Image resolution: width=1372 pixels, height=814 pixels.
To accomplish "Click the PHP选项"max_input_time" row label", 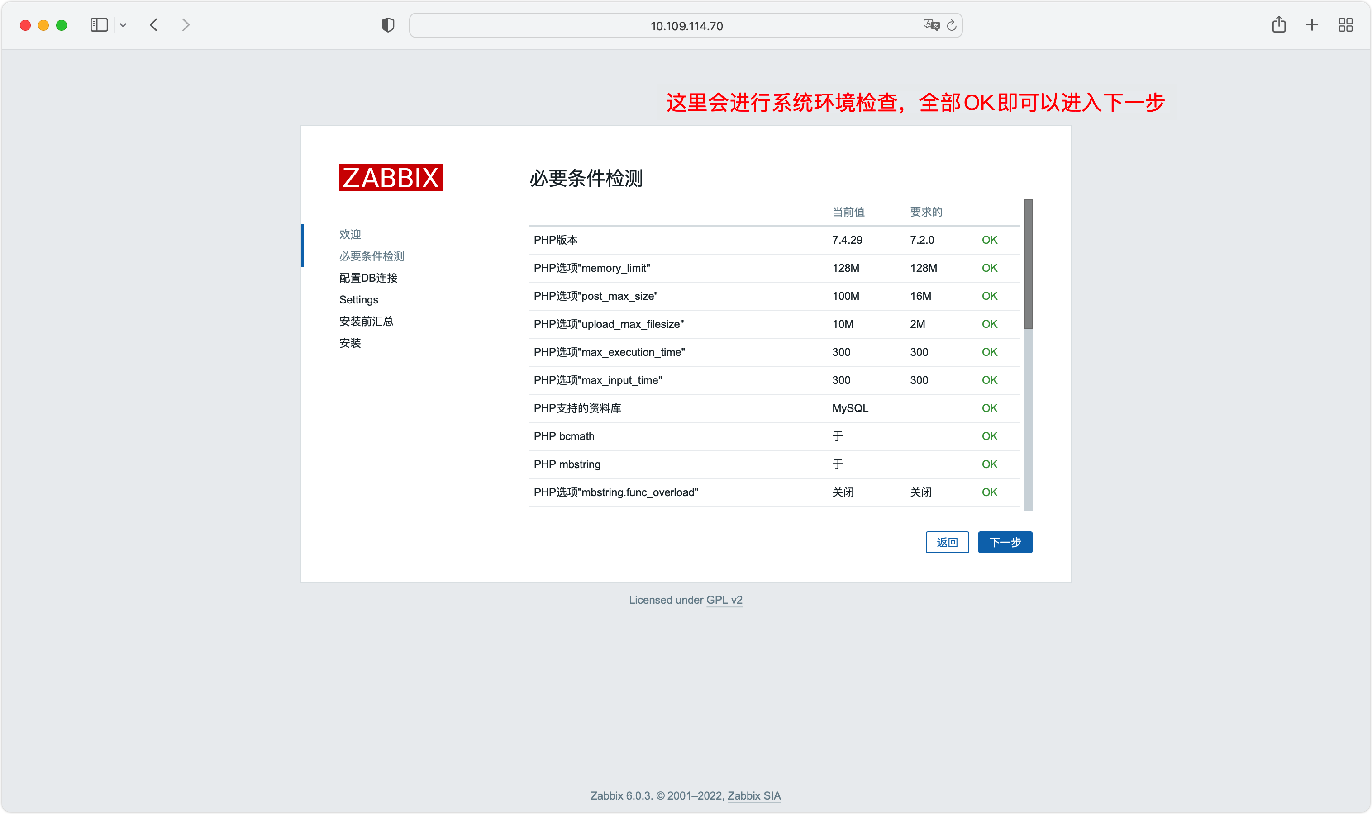I will pos(598,379).
